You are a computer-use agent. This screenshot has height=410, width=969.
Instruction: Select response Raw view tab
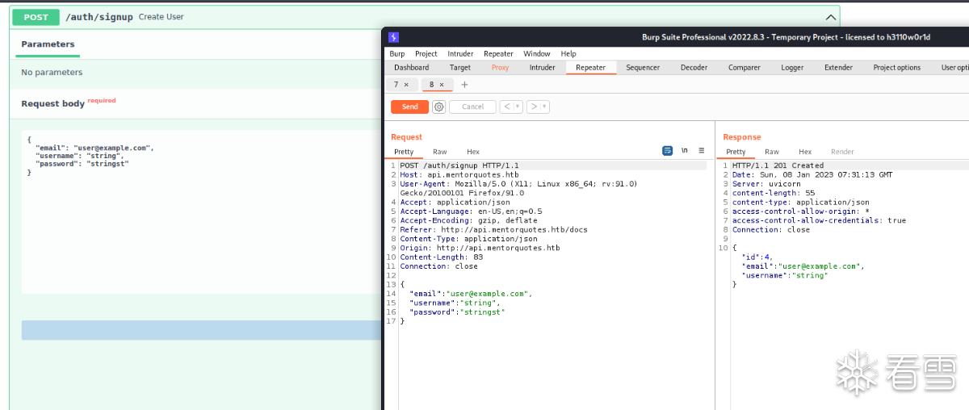point(772,152)
